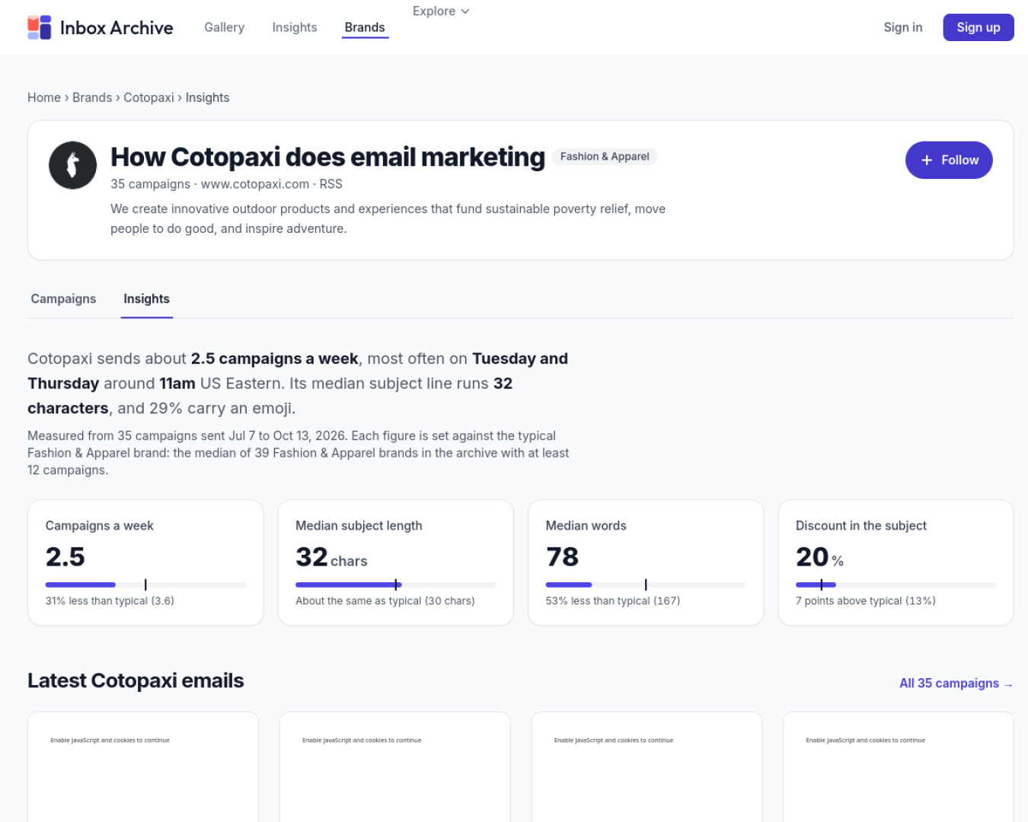Image resolution: width=1028 pixels, height=822 pixels.
Task: Click '7 points above typical (13%)' text
Action: pos(866,601)
